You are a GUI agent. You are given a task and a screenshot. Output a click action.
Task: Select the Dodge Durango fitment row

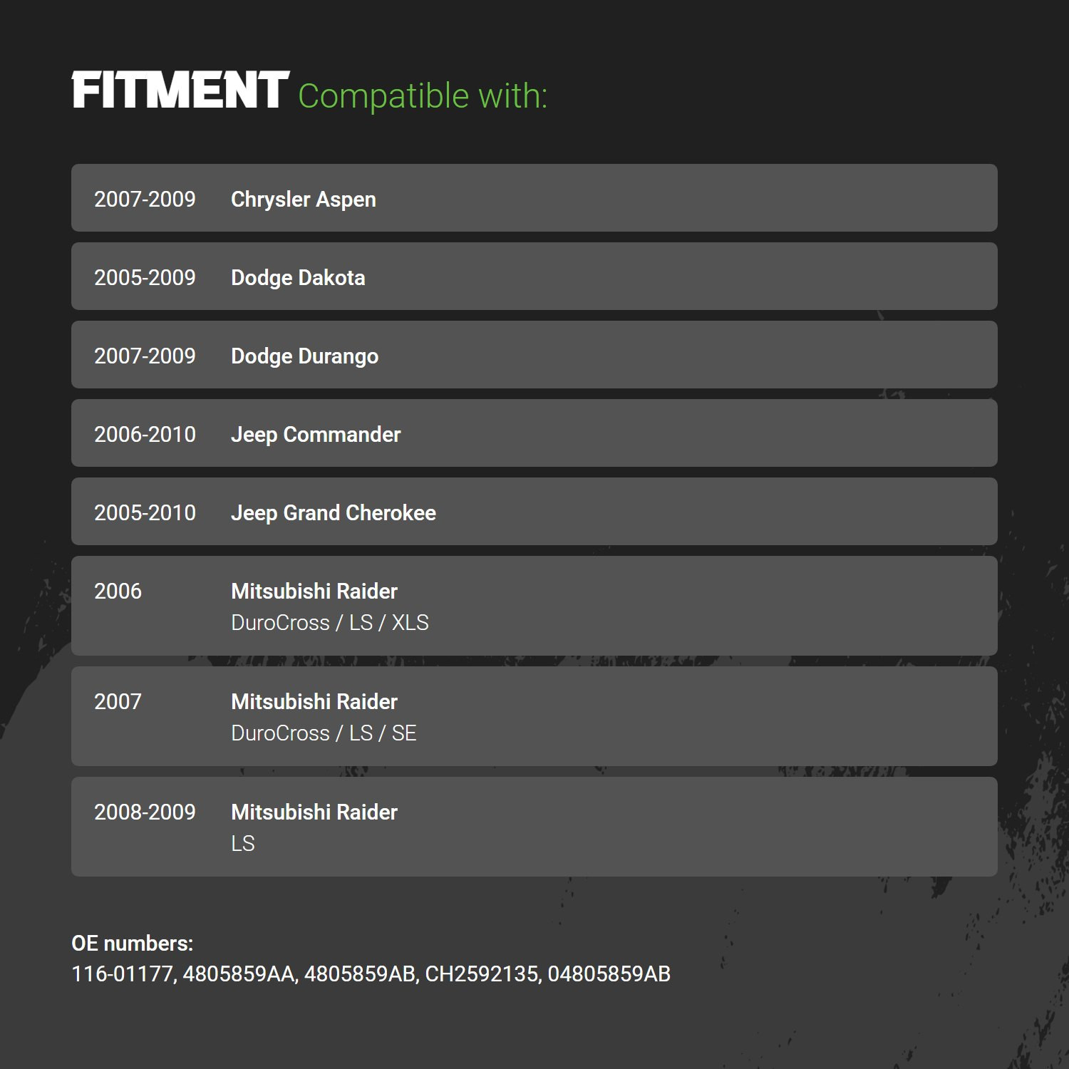tap(534, 355)
